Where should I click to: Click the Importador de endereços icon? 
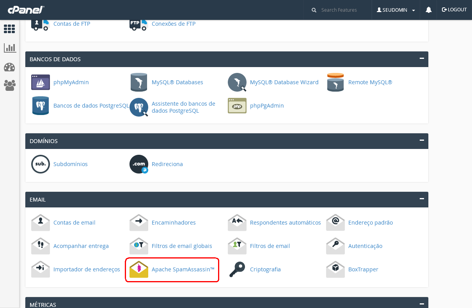pyautogui.click(x=41, y=269)
